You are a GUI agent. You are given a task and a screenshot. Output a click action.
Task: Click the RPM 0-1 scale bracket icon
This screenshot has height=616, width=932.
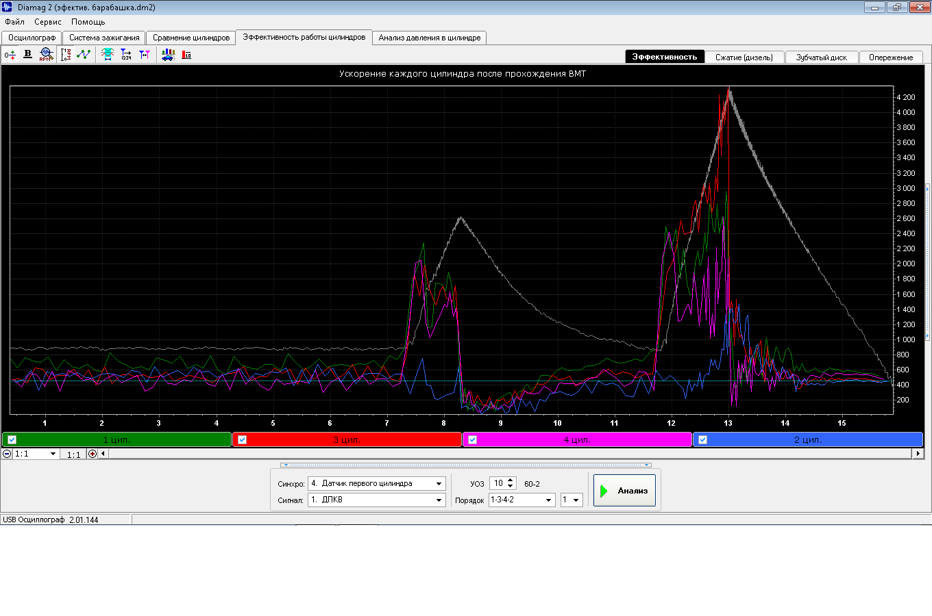tap(66, 55)
